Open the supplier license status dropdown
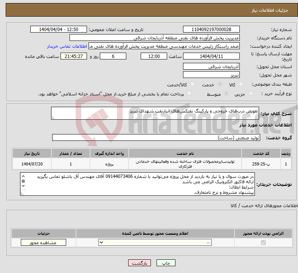The width and height of the screenshot is (298, 273). (155, 243)
